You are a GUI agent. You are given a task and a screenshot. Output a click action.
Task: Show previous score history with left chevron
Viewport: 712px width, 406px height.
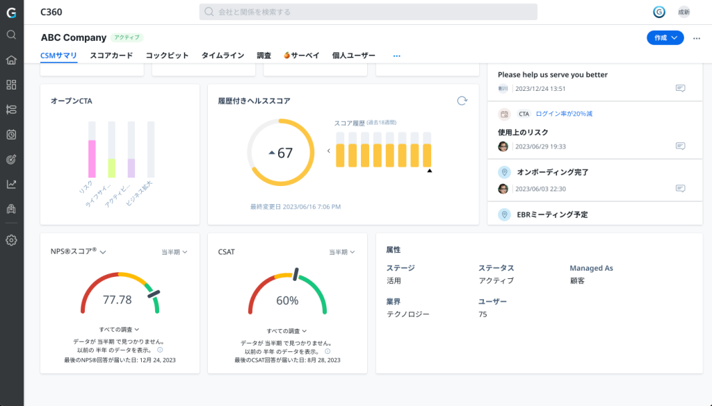tap(328, 151)
